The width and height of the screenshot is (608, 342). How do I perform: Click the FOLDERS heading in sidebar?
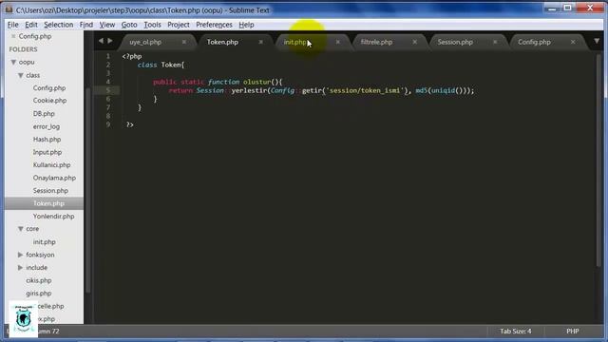pos(23,49)
